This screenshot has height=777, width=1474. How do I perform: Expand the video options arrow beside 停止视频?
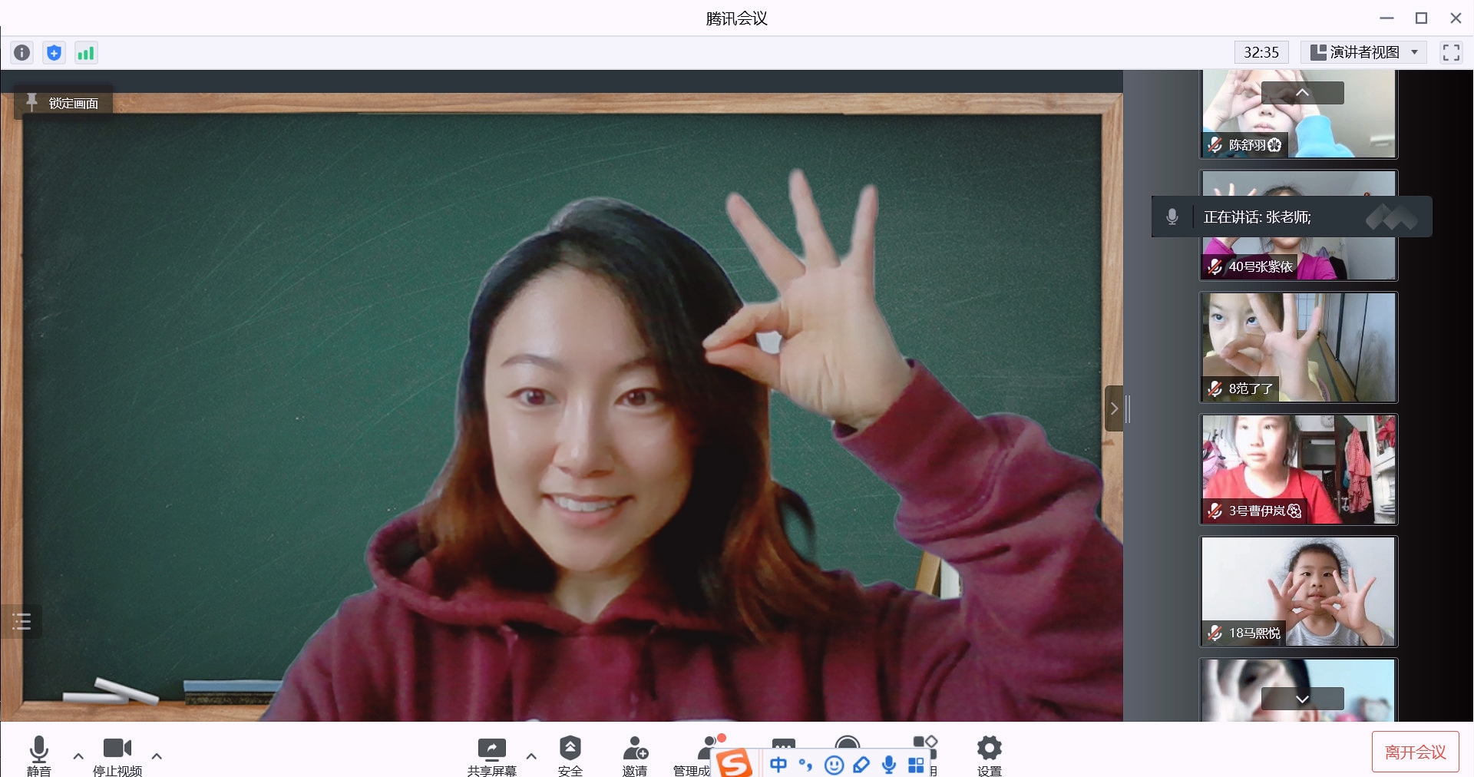tap(157, 756)
